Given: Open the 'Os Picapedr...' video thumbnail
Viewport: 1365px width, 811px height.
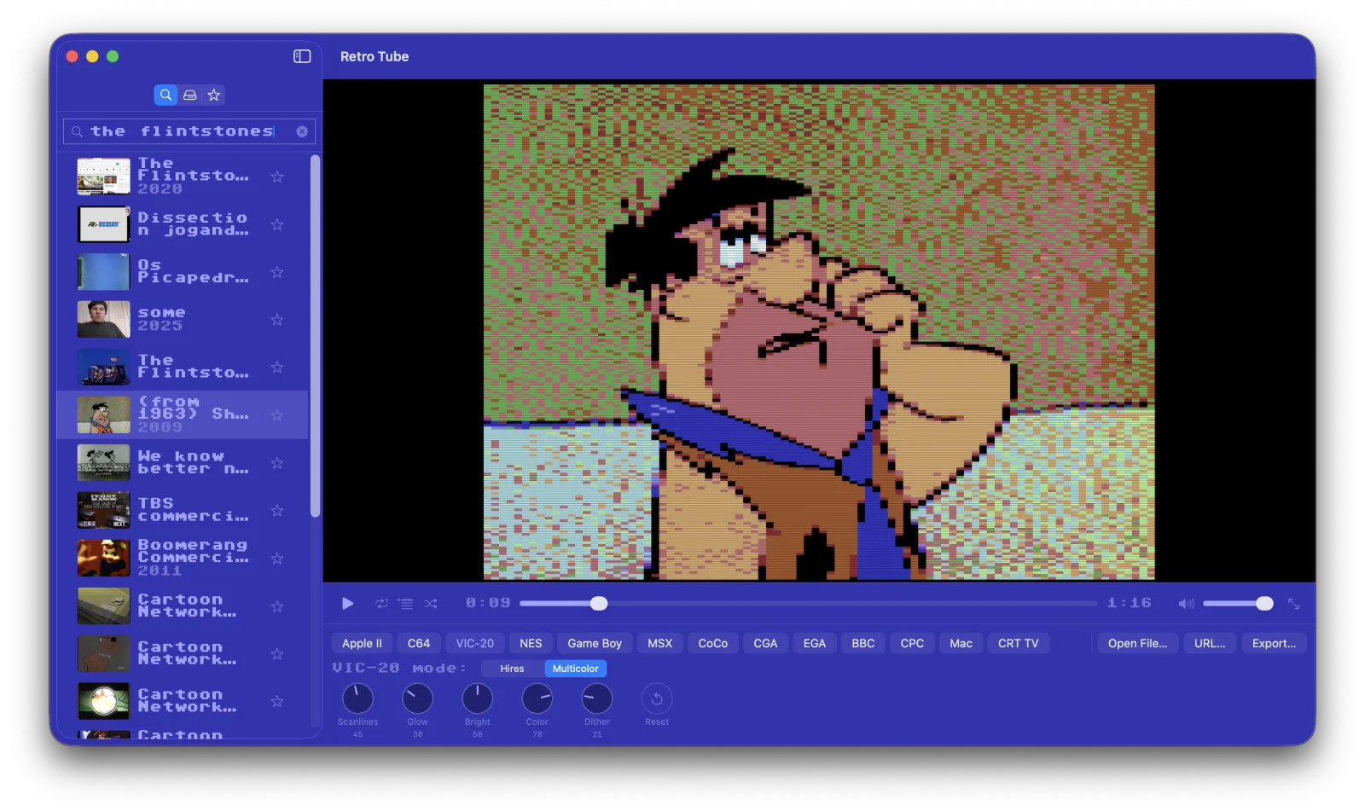Looking at the screenshot, I should pyautogui.click(x=104, y=272).
